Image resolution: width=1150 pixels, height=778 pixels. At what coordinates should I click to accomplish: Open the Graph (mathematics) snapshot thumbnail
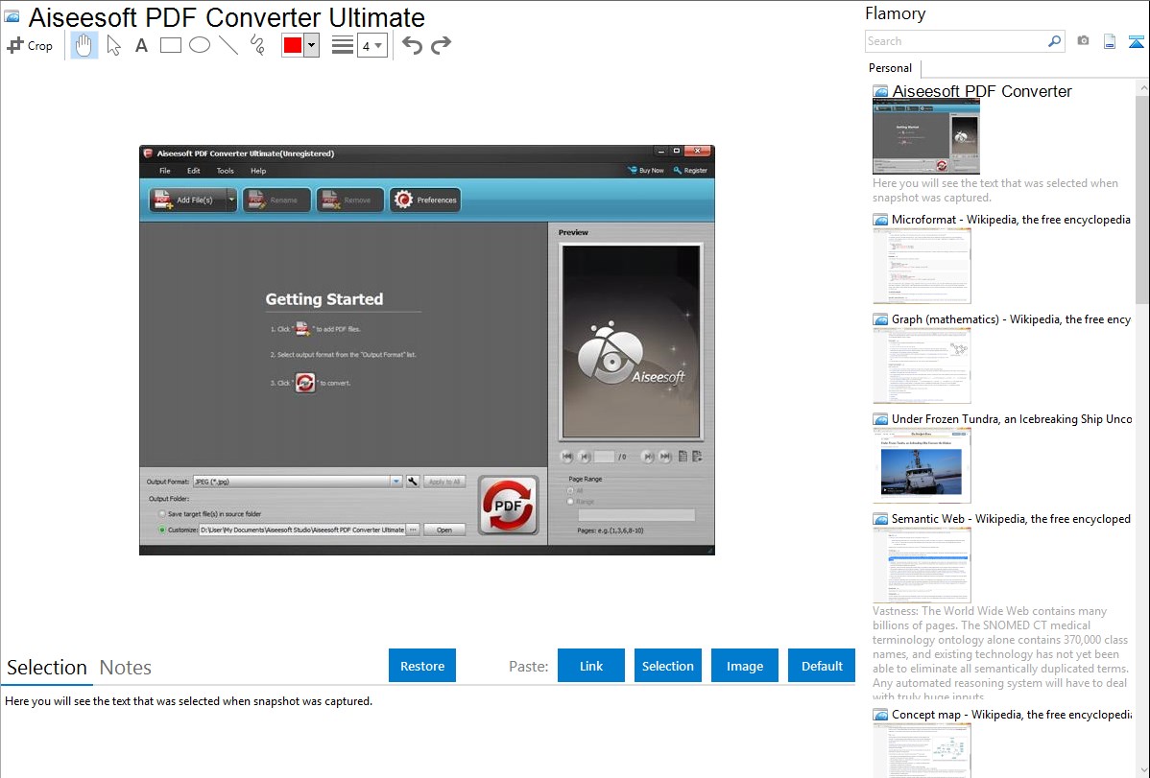(922, 365)
